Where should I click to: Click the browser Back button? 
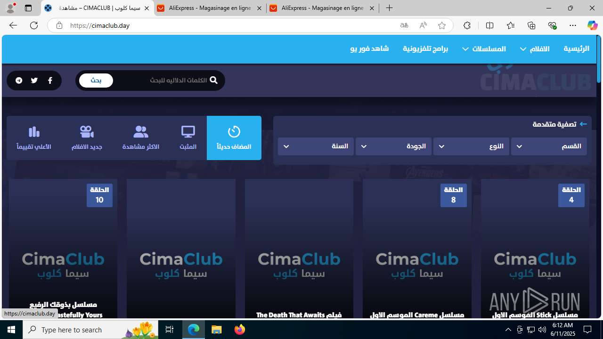pos(13,25)
